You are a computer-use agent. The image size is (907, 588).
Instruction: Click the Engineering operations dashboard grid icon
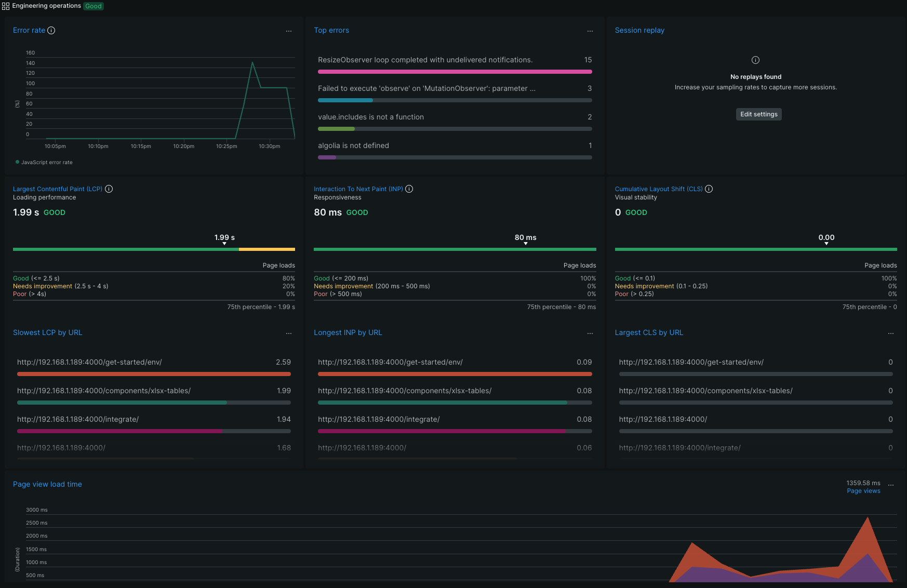[6, 6]
